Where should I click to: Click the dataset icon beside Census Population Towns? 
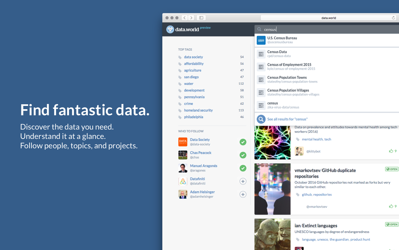(261, 80)
